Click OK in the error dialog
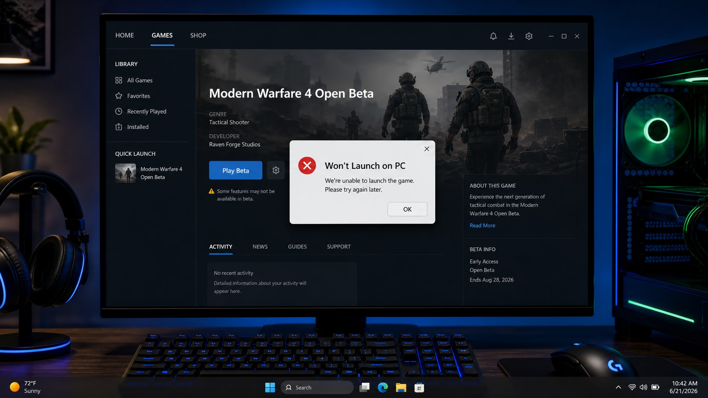708x398 pixels. 407,209
